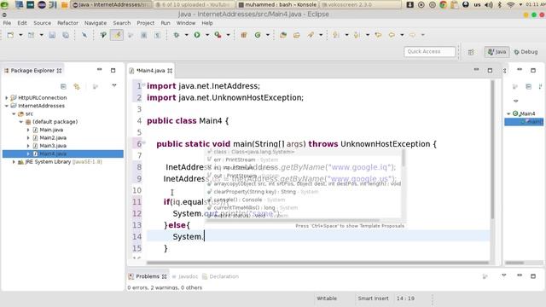
Task: Click the New Java Class icon
Action: coord(258,35)
